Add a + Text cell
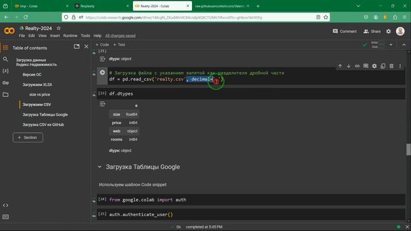Image resolution: width=411 pixels, height=231 pixels. 119,44
